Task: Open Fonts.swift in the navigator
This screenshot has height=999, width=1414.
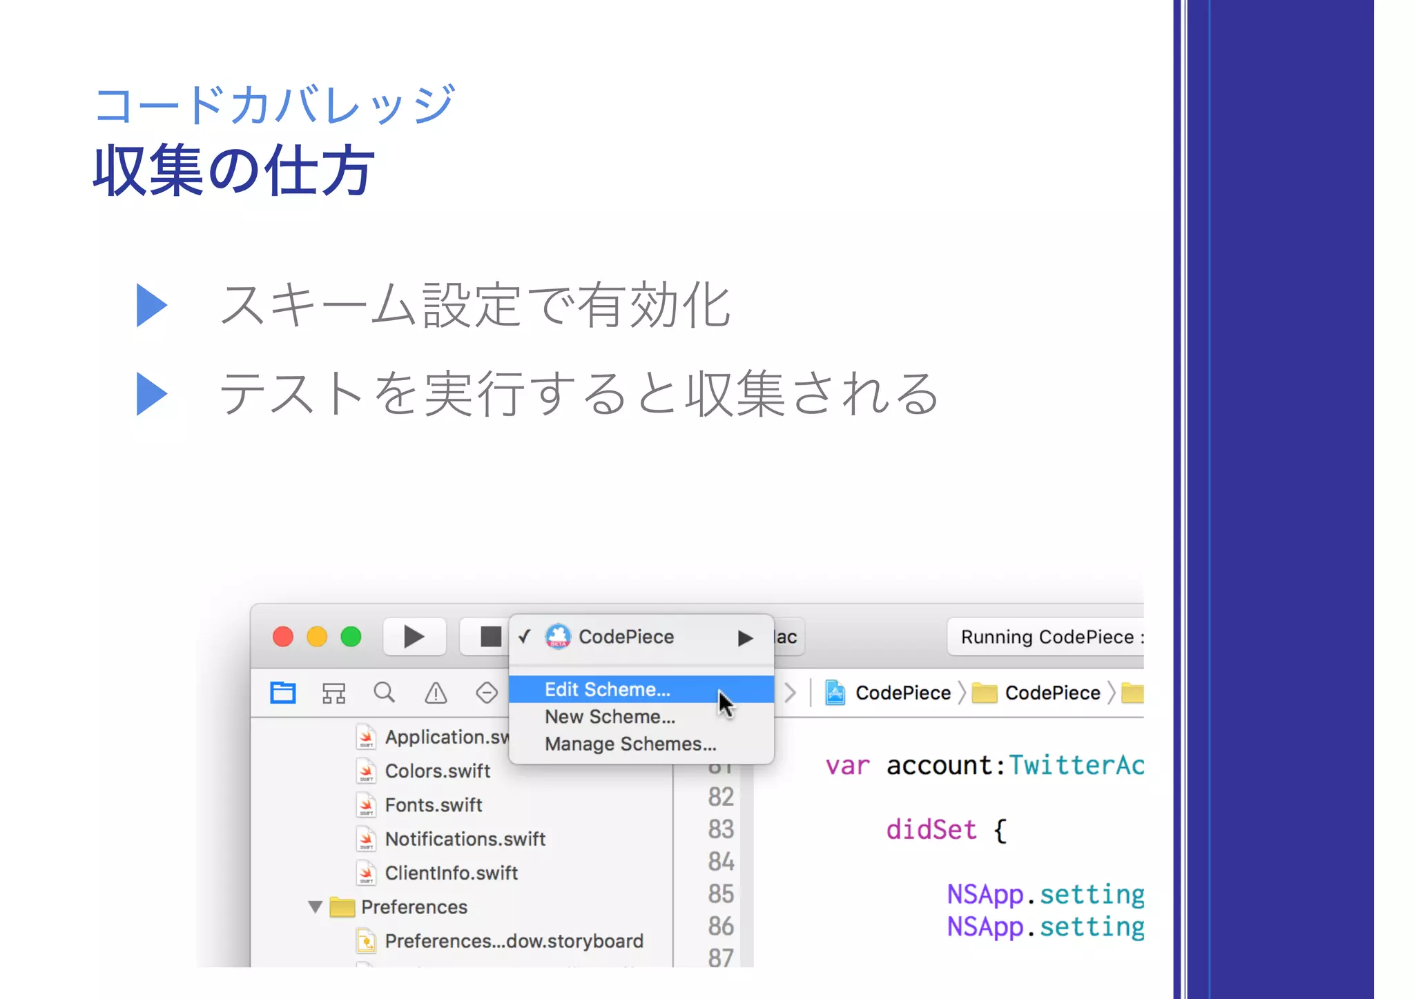Action: click(434, 805)
